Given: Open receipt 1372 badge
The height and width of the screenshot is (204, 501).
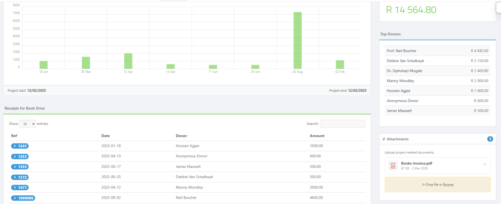Looking at the screenshot, I should (20, 177).
